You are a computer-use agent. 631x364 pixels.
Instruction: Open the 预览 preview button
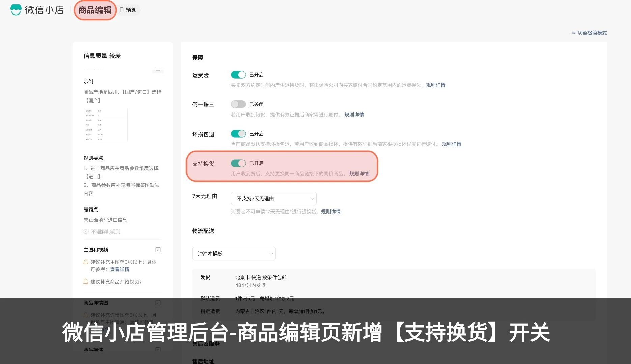[128, 10]
